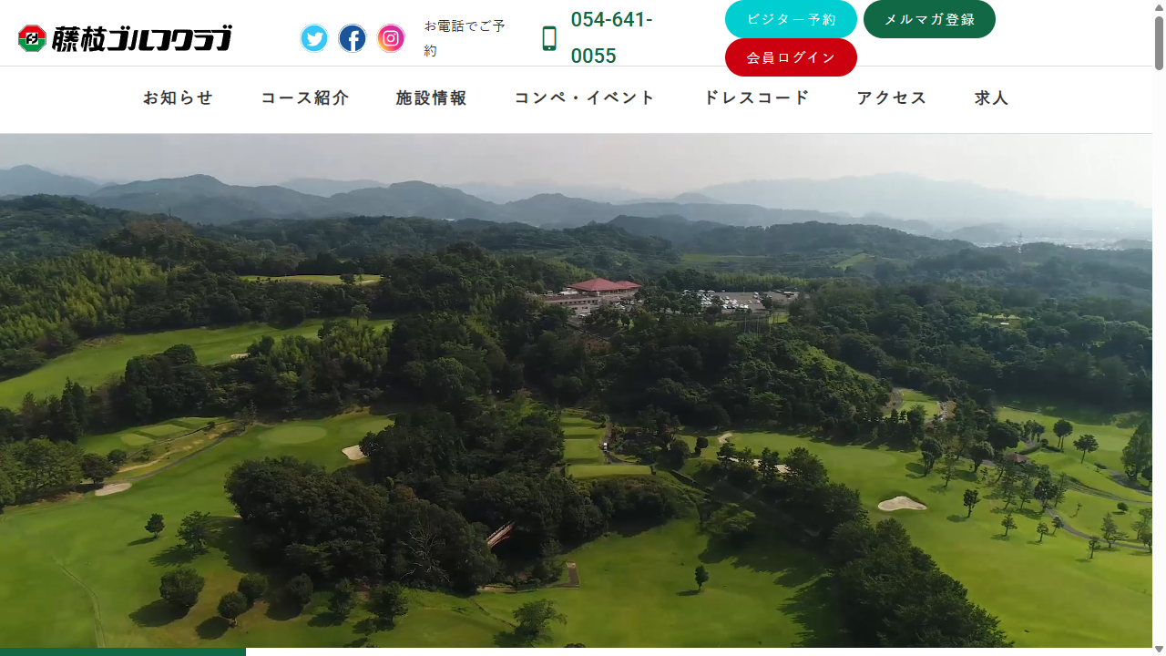
Task: Click the 会員ログイン button
Action: pos(791,57)
